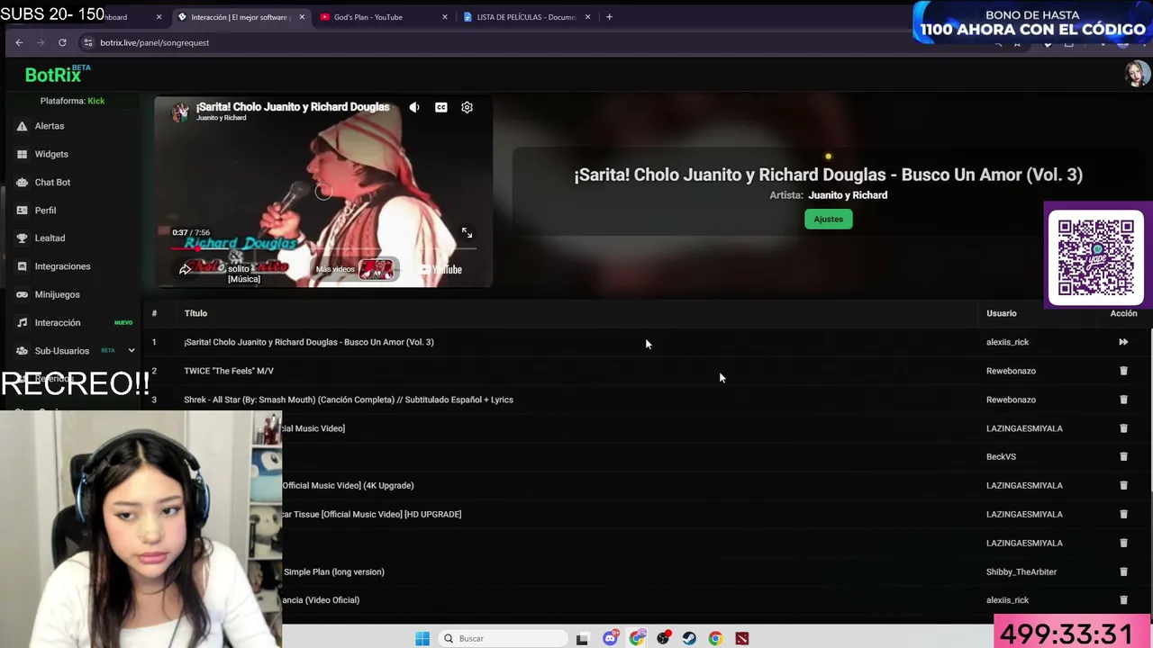Open Steam from the taskbar
The width and height of the screenshot is (1153, 648).
[x=689, y=638]
